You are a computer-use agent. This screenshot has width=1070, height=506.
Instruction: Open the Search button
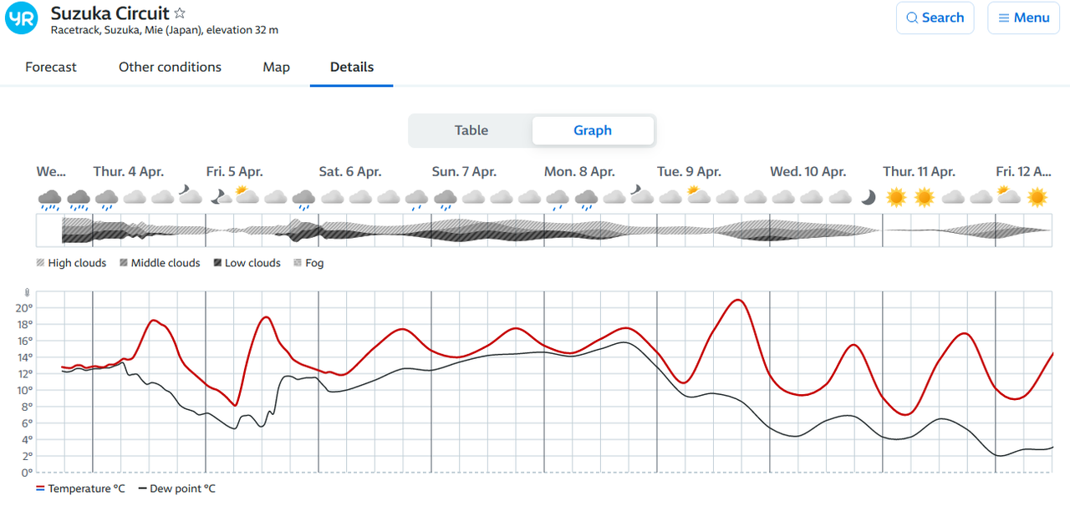(x=935, y=18)
